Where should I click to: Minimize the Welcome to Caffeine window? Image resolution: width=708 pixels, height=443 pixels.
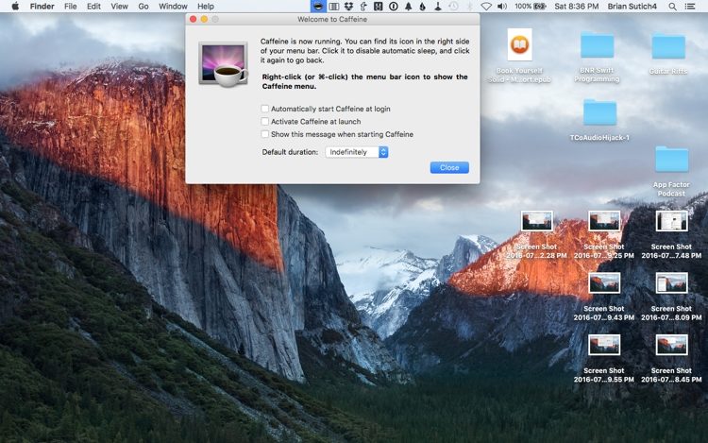click(204, 19)
